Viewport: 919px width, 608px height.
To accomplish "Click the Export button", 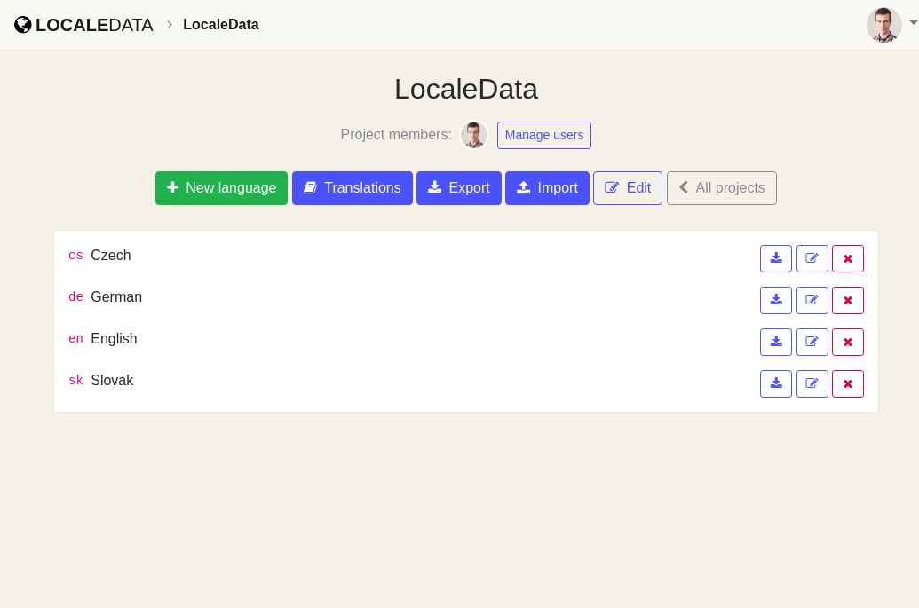I will click(459, 188).
